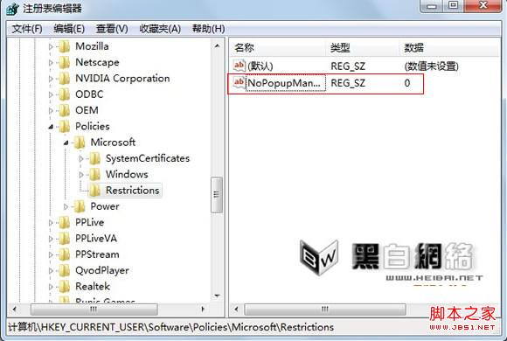The width and height of the screenshot is (507, 341).
Task: Expand the NVIDIA Corporation tree node
Action: 51,79
